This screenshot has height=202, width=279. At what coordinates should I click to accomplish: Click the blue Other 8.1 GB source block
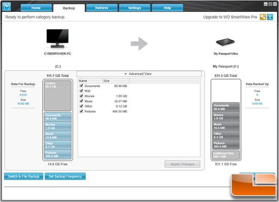(x=58, y=145)
